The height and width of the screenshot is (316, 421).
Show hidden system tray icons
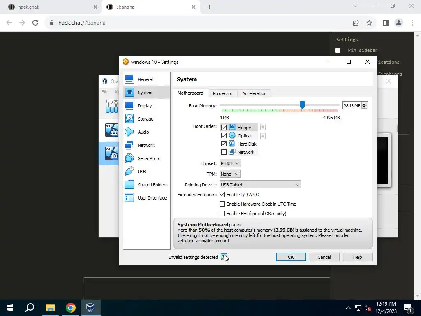click(348, 308)
